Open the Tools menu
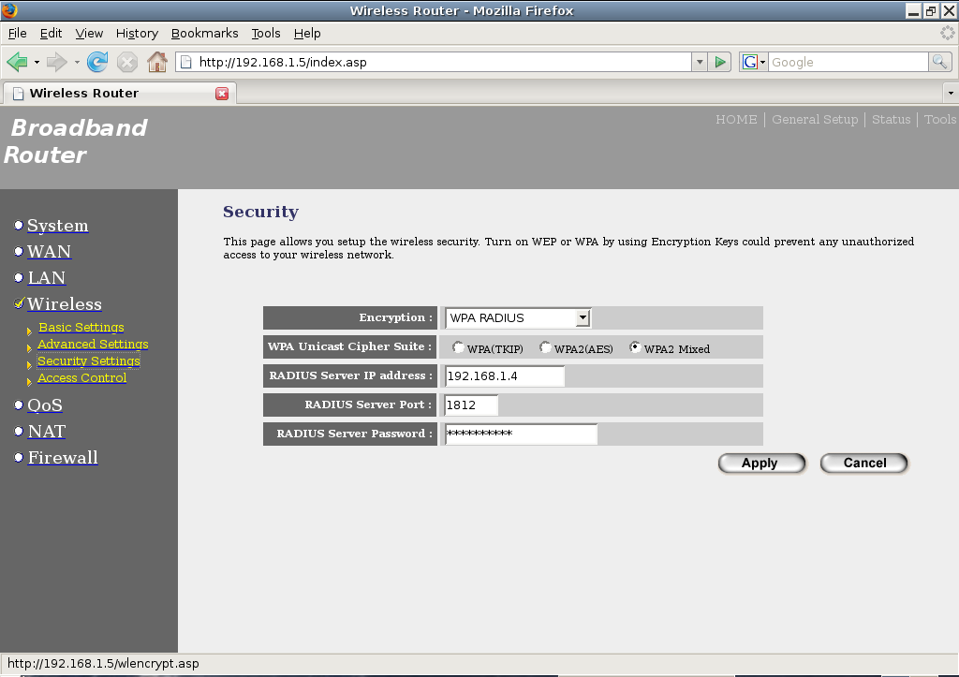 [266, 33]
